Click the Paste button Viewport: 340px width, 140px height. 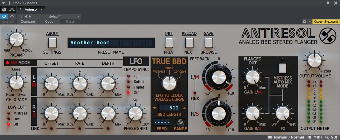tap(70, 21)
